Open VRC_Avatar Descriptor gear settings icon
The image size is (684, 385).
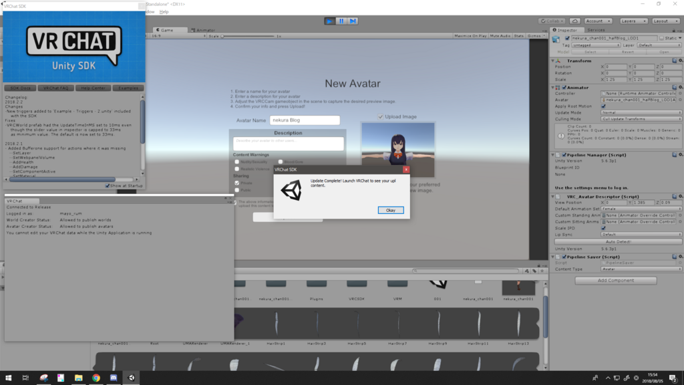[681, 197]
